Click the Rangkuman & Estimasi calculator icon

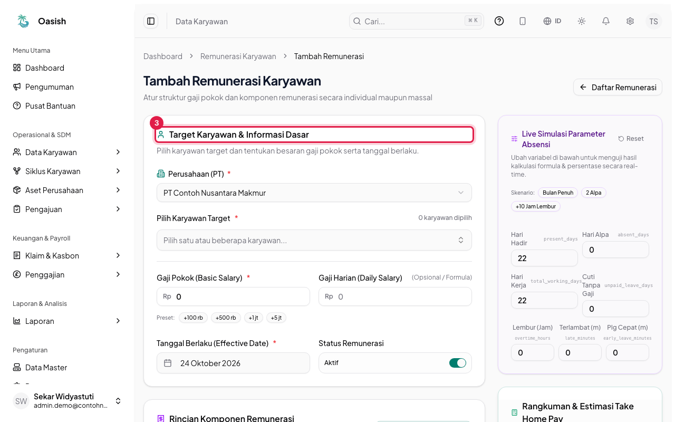[x=514, y=413]
